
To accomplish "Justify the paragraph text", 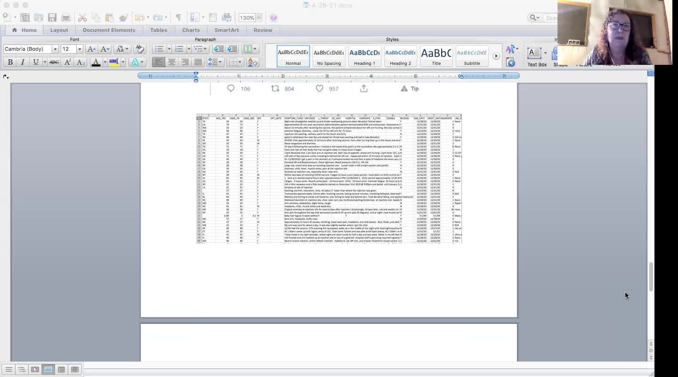I will coord(198,62).
